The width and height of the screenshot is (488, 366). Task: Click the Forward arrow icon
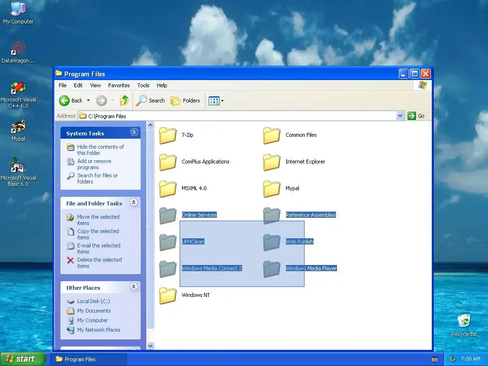pos(102,101)
